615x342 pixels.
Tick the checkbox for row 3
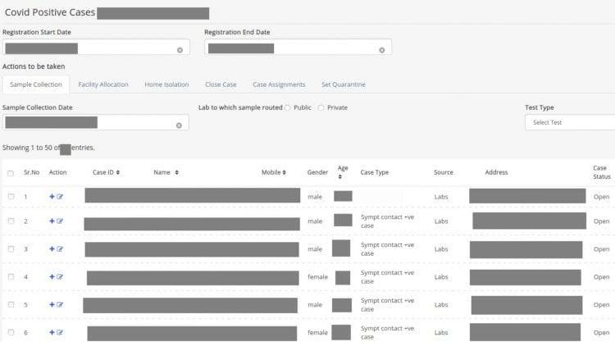(11, 249)
